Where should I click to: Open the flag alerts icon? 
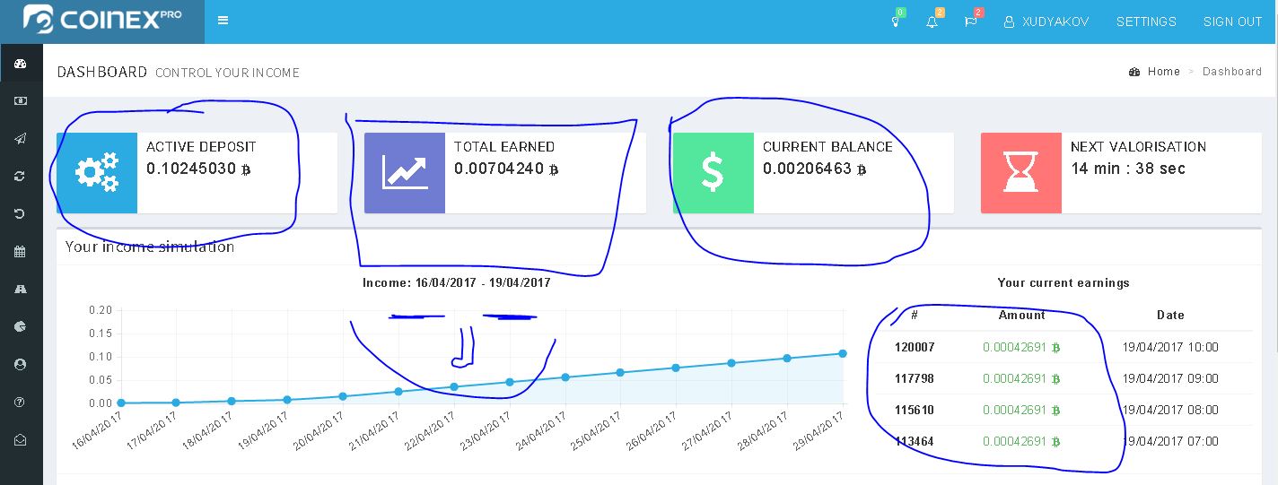click(x=971, y=22)
